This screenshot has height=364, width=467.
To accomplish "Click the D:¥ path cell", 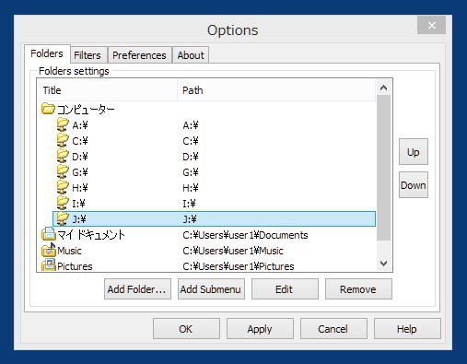I will 191,157.
